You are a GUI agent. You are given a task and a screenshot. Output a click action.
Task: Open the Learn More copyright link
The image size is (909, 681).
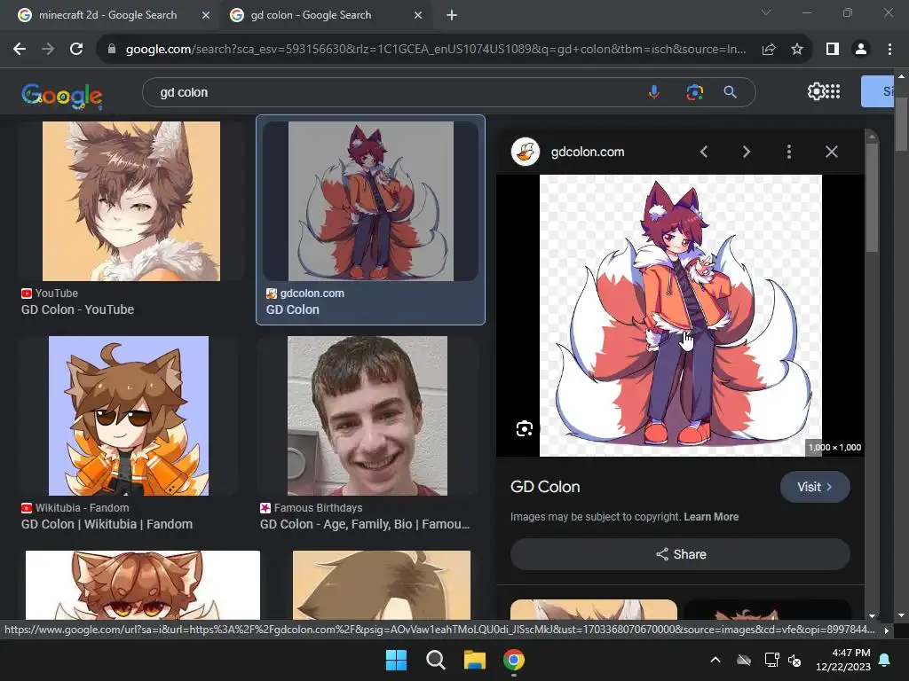coord(711,517)
